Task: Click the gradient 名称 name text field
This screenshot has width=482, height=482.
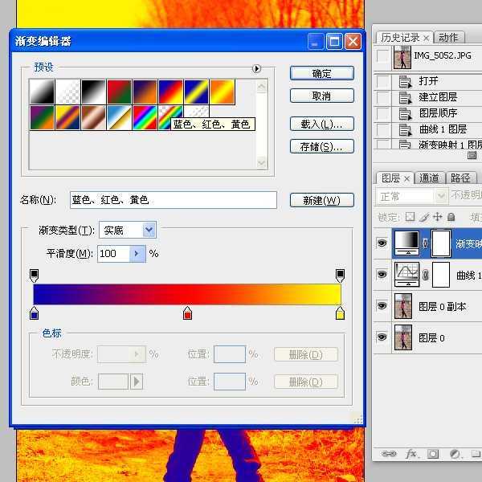Action: click(x=173, y=200)
